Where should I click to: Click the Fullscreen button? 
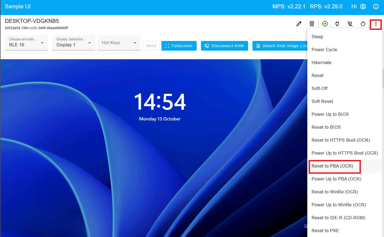[179, 46]
